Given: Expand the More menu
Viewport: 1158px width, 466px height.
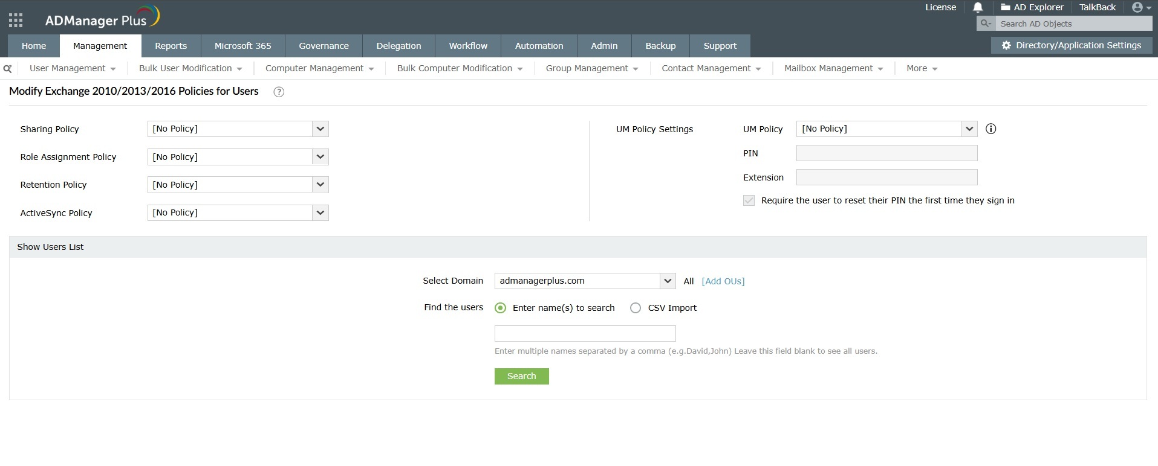Looking at the screenshot, I should coord(922,68).
